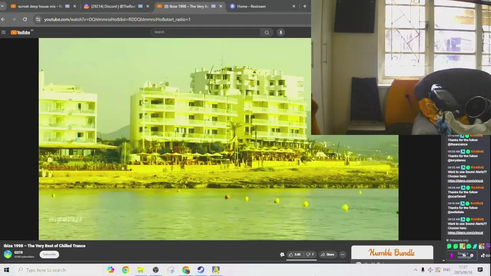Close the sunset deep house mix tab
The height and width of the screenshot is (276, 491).
click(x=74, y=6)
